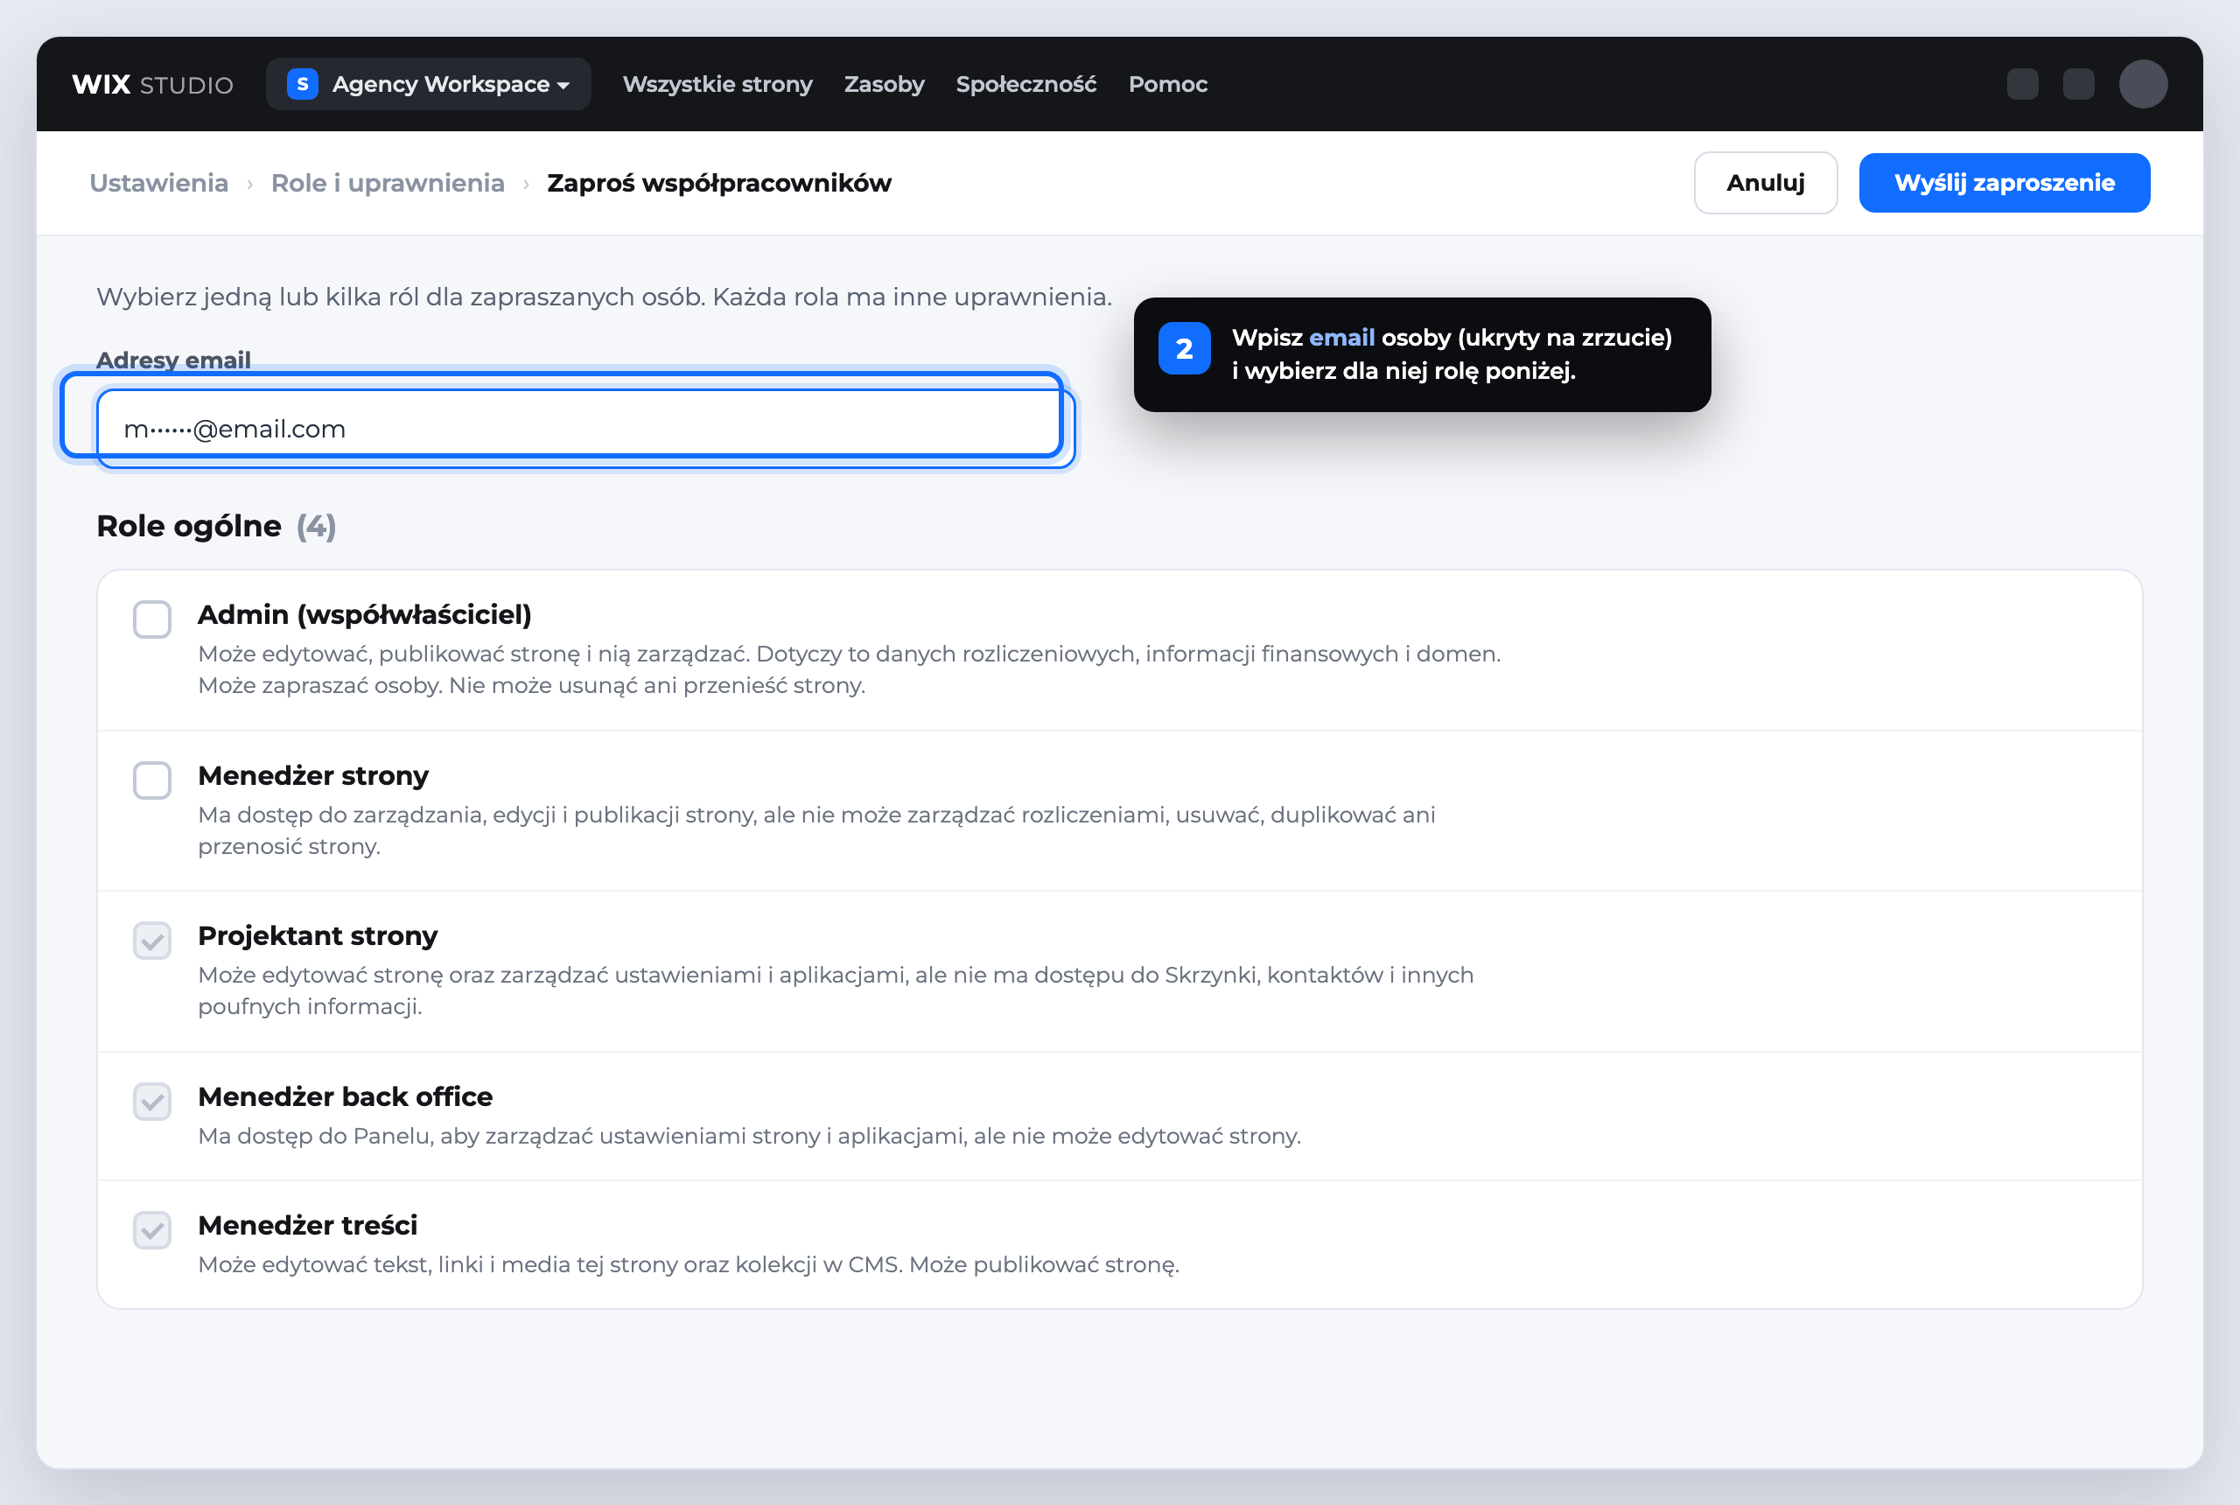Click the Menedżer strony role title

313,775
